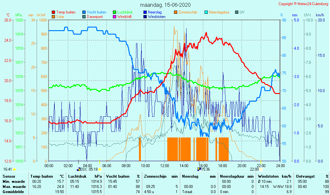Click the sunrise sun icon at 05:18

100,169
